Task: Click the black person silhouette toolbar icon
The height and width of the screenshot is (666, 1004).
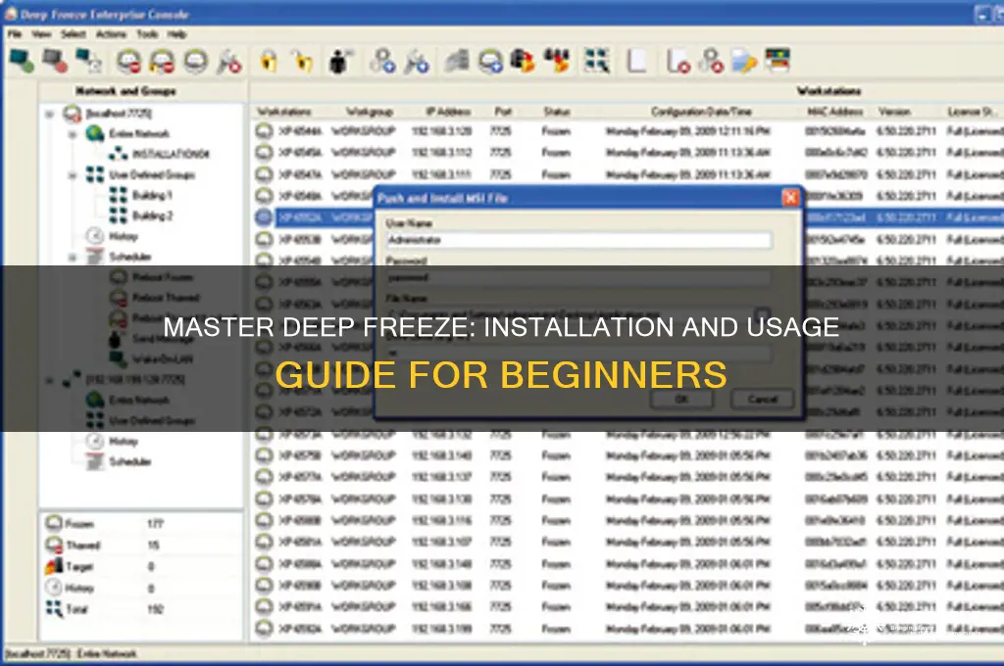Action: click(340, 62)
